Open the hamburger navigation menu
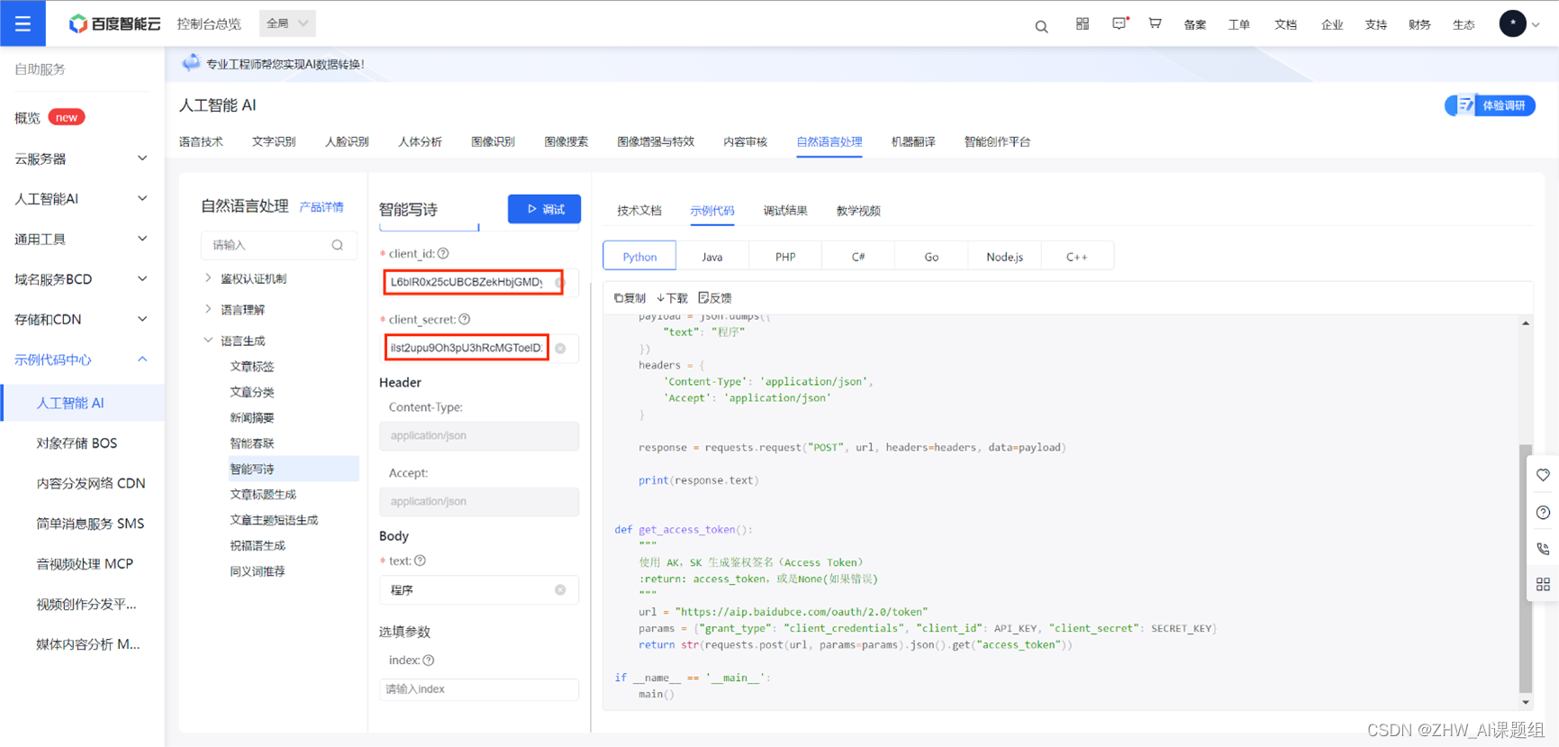Screen dimensions: 1559x747 [x=23, y=23]
